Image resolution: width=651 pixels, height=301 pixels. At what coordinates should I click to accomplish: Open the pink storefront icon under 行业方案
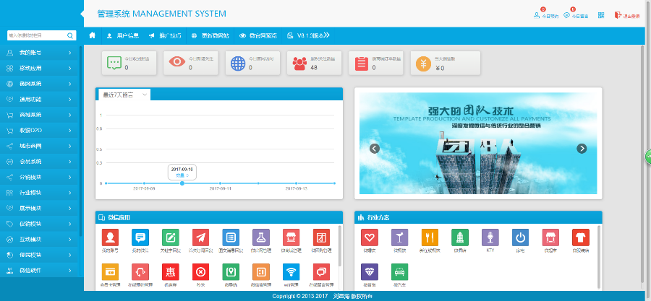550,237
